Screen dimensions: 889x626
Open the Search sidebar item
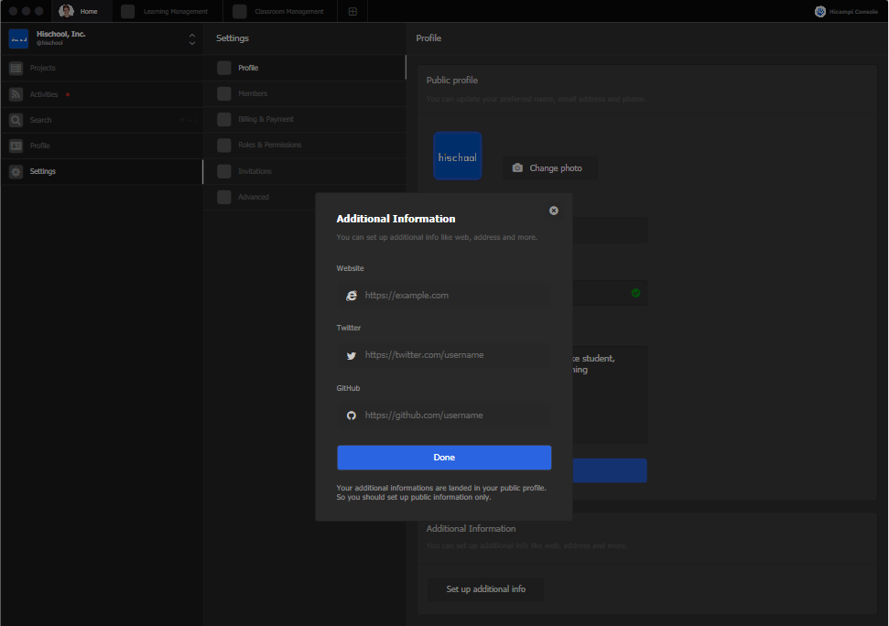[40, 120]
